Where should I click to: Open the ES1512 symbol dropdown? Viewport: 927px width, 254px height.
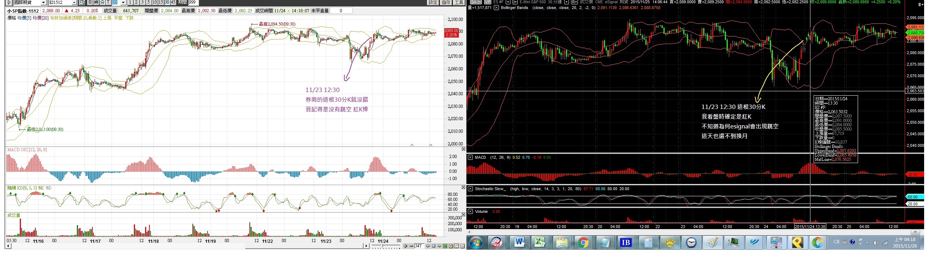tap(74, 3)
